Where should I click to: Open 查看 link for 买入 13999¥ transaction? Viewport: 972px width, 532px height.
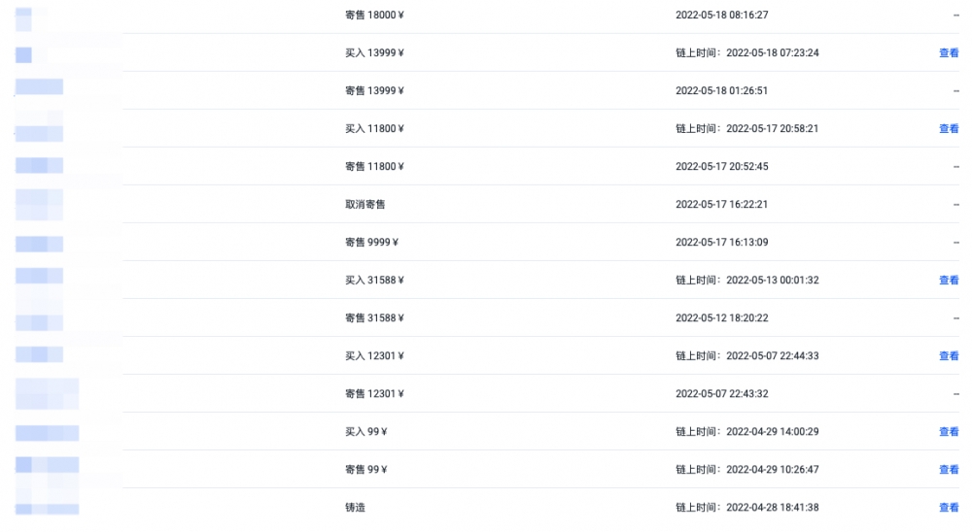click(949, 53)
